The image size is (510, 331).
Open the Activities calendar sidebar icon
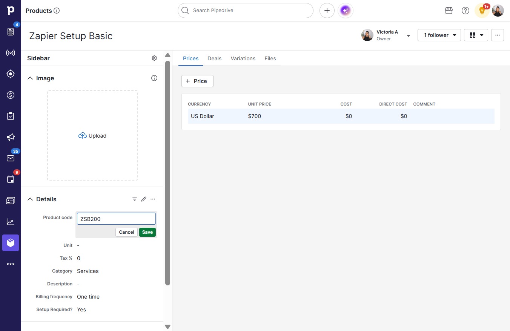[11, 179]
